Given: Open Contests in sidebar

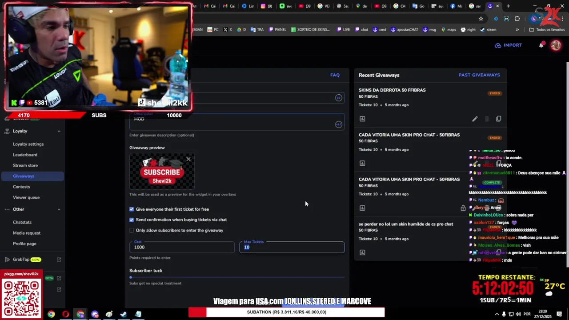Looking at the screenshot, I should 21,187.
